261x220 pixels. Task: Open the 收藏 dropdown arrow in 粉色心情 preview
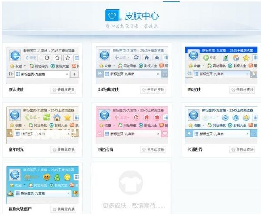click(x=114, y=125)
